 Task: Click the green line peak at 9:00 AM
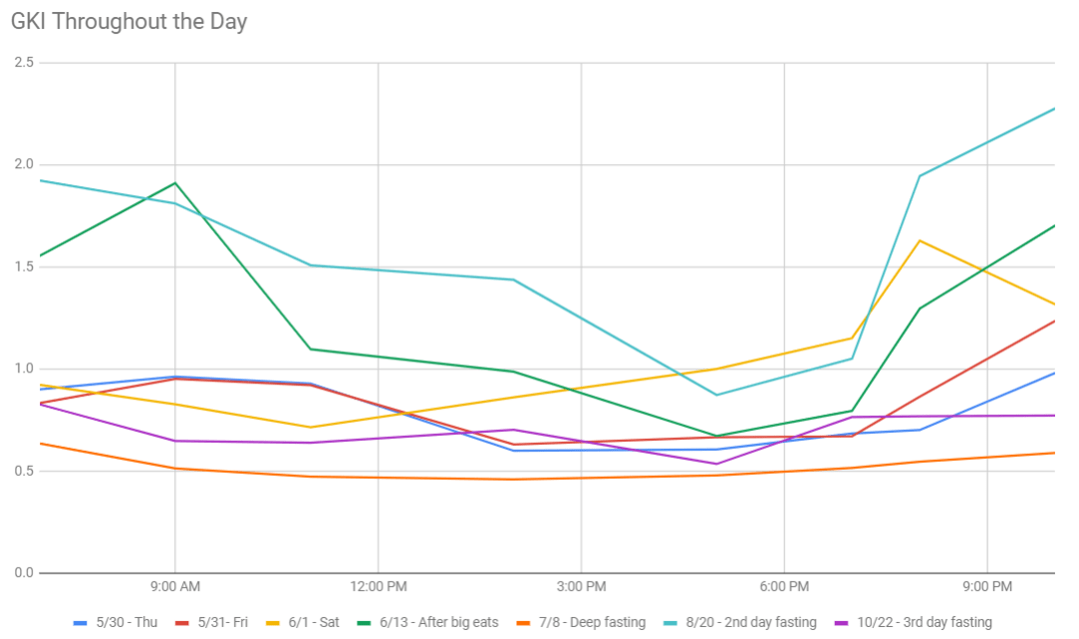point(175,183)
